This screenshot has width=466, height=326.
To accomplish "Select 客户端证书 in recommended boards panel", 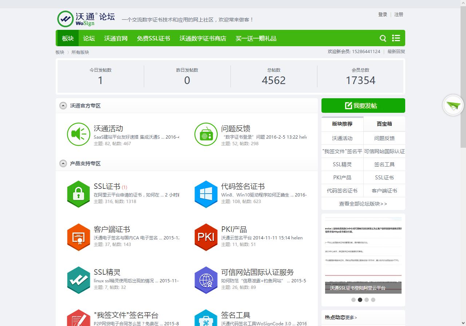I will [x=384, y=191].
